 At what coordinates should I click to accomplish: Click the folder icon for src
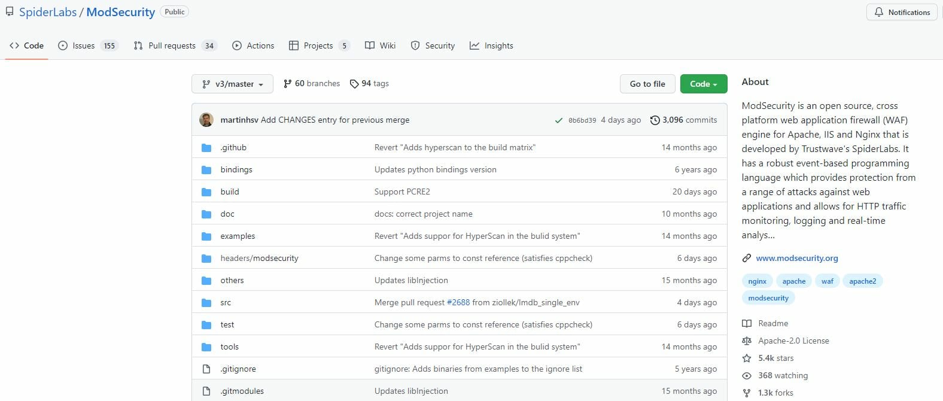tap(206, 303)
